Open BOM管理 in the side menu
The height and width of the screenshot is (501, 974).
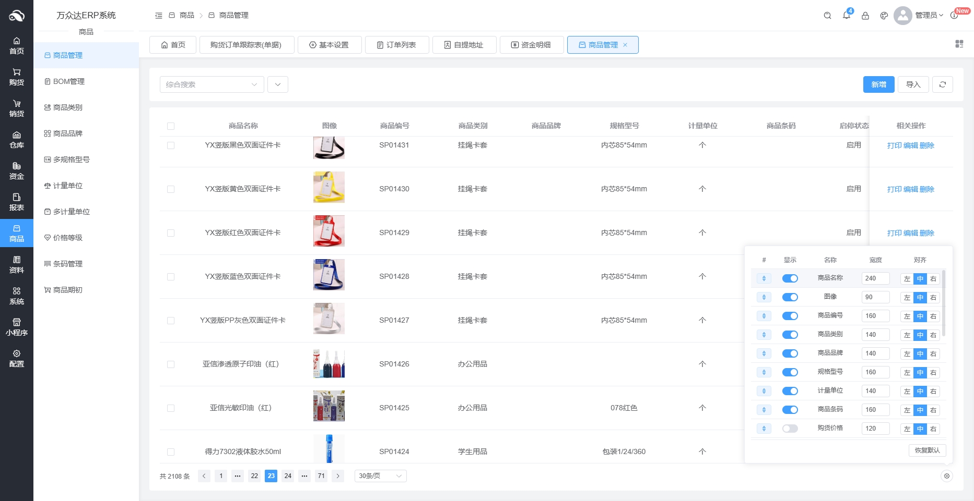click(x=68, y=81)
